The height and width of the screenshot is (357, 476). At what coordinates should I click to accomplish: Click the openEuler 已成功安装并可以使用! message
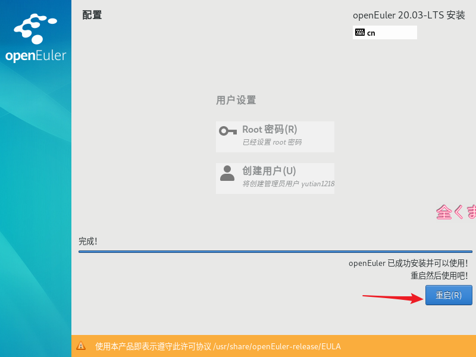[408, 263]
